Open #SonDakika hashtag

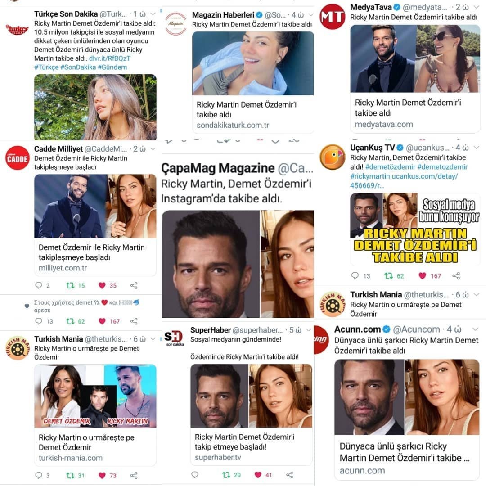(78, 67)
